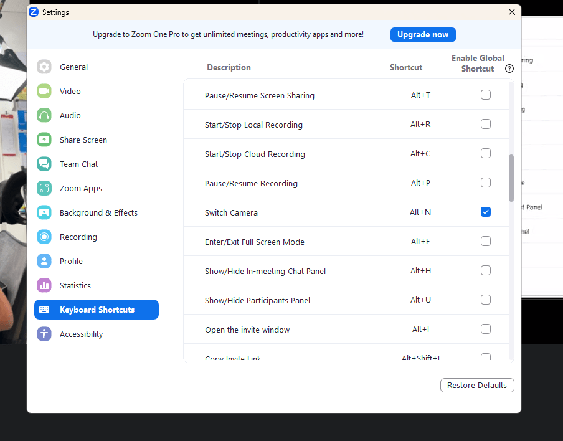563x441 pixels.
Task: Edit the Alt+U participants shortcut
Action: tap(420, 300)
